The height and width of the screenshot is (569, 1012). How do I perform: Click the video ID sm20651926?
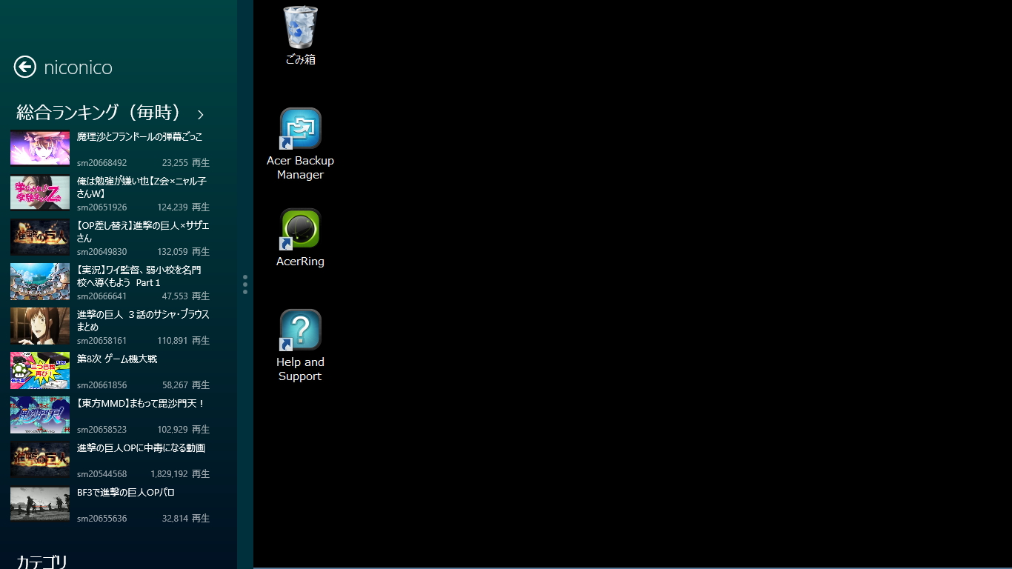click(102, 207)
